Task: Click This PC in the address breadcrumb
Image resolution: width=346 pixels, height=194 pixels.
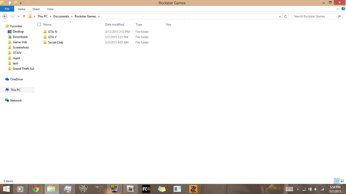Action: (42, 16)
